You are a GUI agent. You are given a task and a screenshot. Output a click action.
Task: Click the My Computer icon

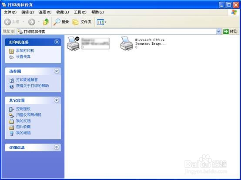click(11, 134)
